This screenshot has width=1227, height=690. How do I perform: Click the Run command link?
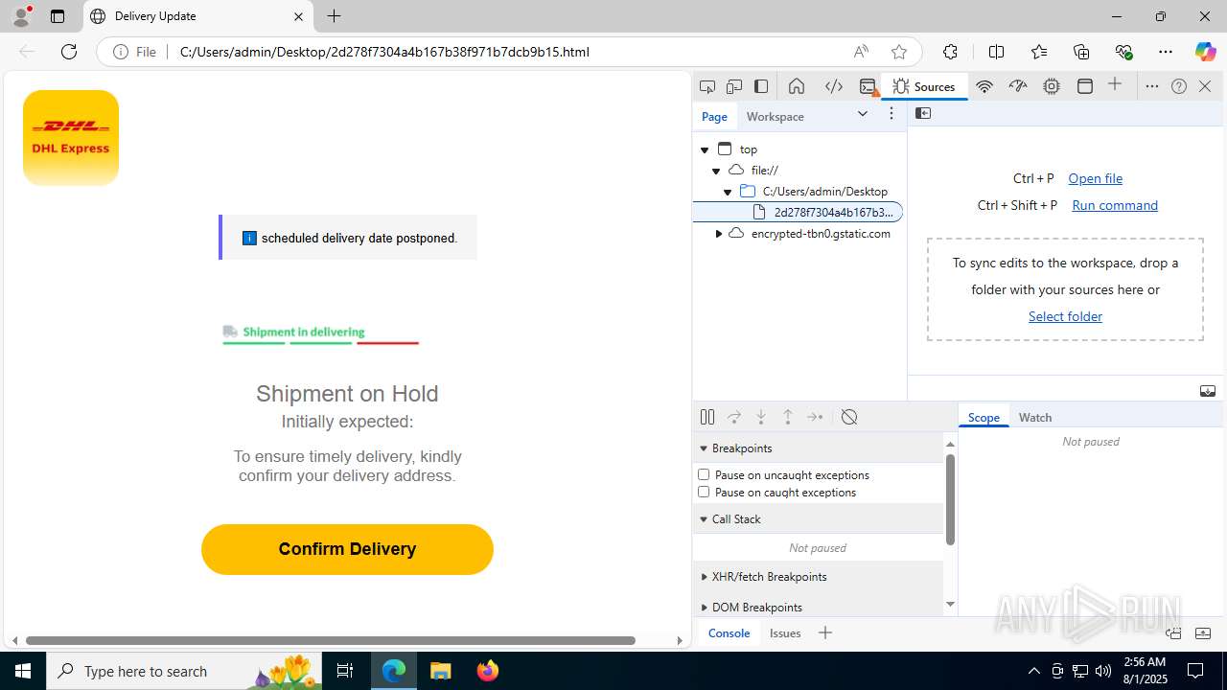(1115, 205)
